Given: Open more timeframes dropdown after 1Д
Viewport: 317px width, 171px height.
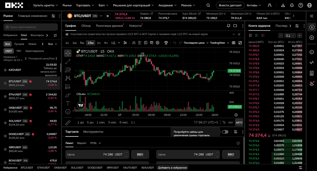Looking at the screenshot, I should pos(119,43).
